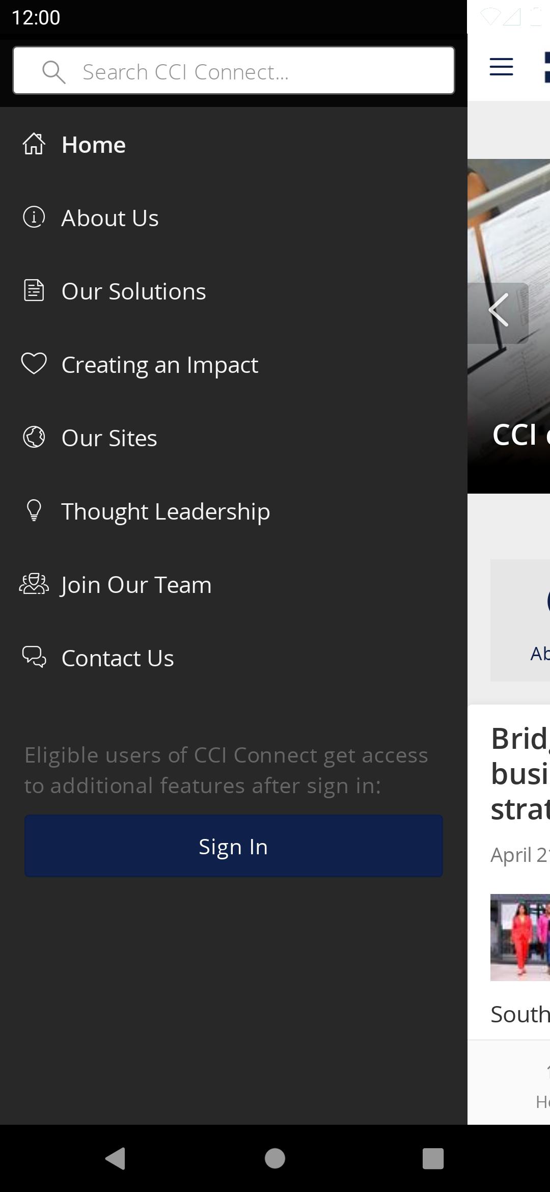
Task: Tap the house icon beside Home
Action: coord(34,144)
